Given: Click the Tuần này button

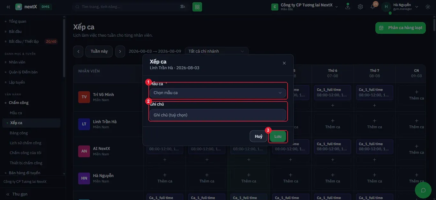Looking at the screenshot, I should coord(99,51).
